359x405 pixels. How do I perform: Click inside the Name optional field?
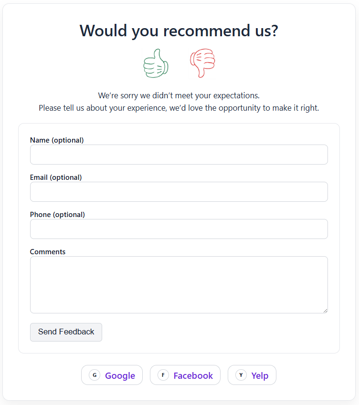coord(179,155)
